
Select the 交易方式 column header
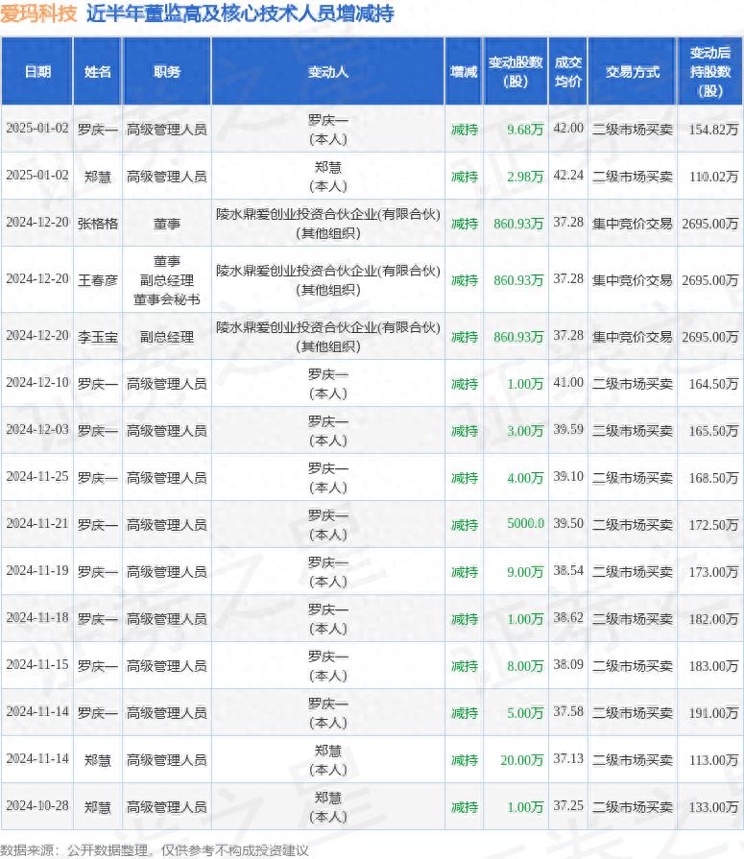[633, 72]
